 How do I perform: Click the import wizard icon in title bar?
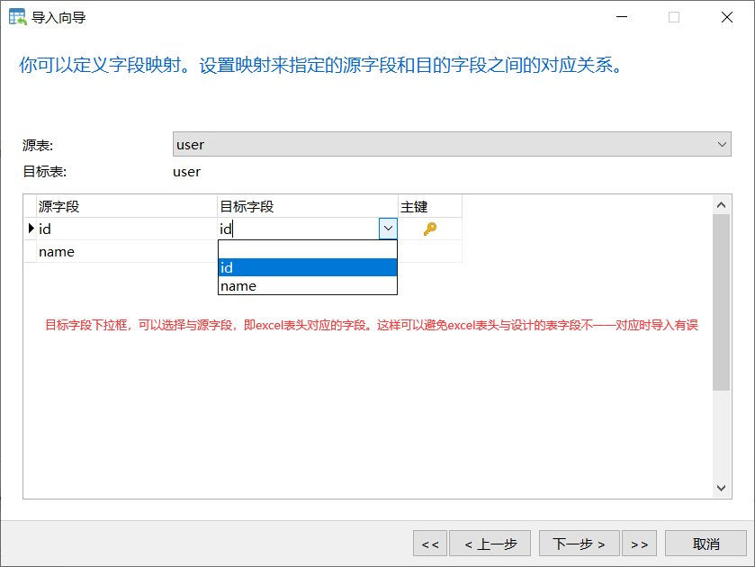pyautogui.click(x=15, y=16)
